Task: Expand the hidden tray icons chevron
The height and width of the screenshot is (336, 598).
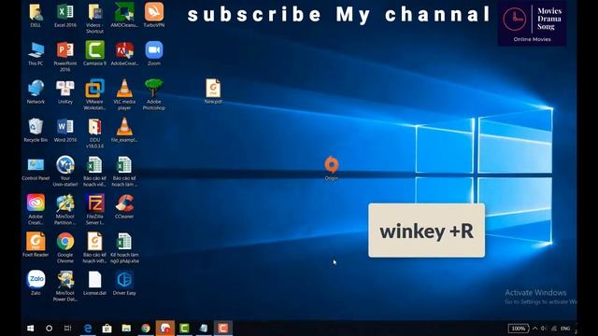Action: tap(535, 329)
